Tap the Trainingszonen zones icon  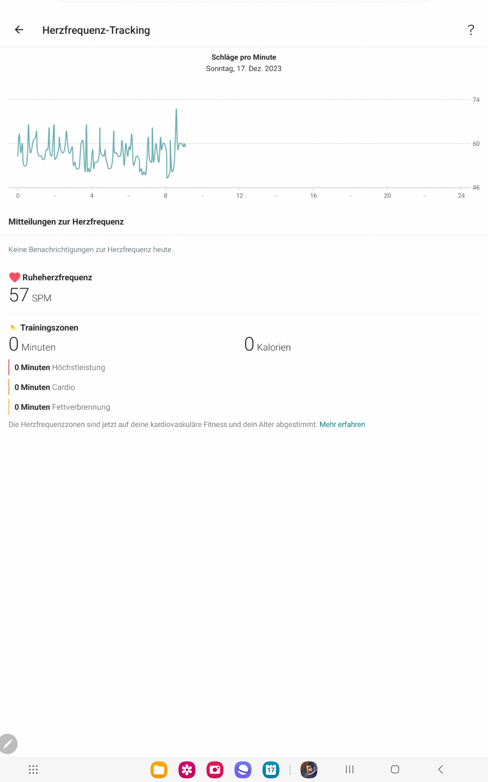tap(13, 328)
